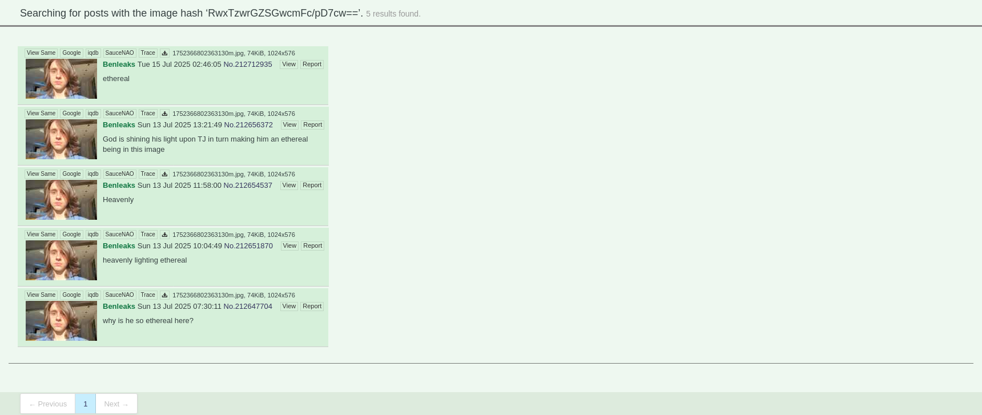Image resolution: width=982 pixels, height=415 pixels.
Task: Open post number link No.212647704
Action: pyautogui.click(x=248, y=307)
